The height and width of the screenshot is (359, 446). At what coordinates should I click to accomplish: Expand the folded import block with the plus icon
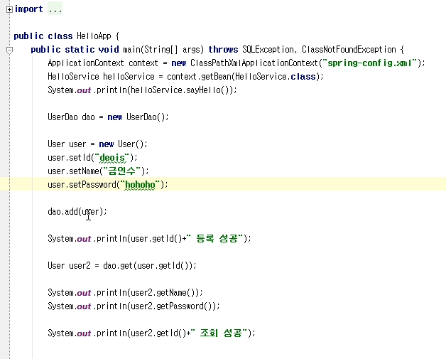tap(9, 10)
